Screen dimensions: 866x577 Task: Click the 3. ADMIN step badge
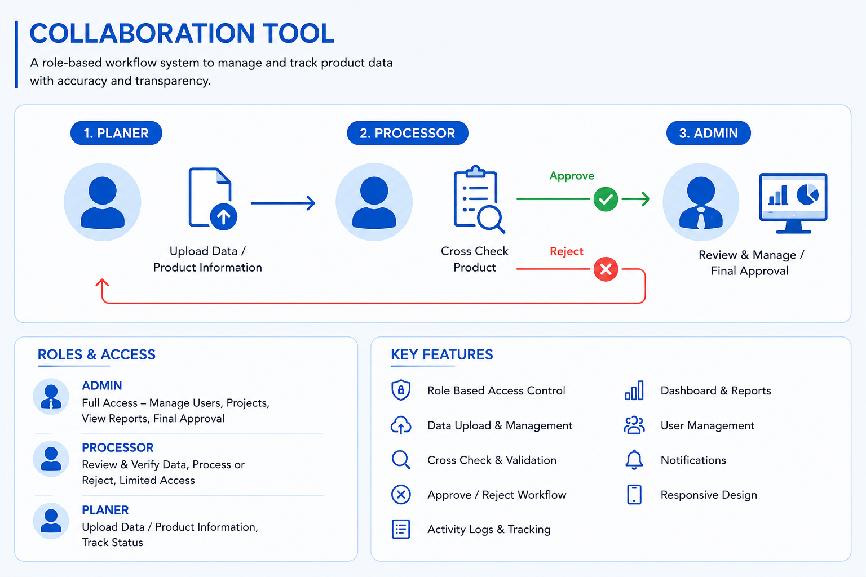[709, 133]
